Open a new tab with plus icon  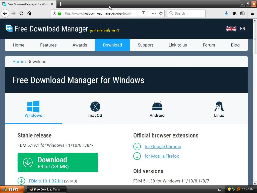pyautogui.click(x=60, y=4)
